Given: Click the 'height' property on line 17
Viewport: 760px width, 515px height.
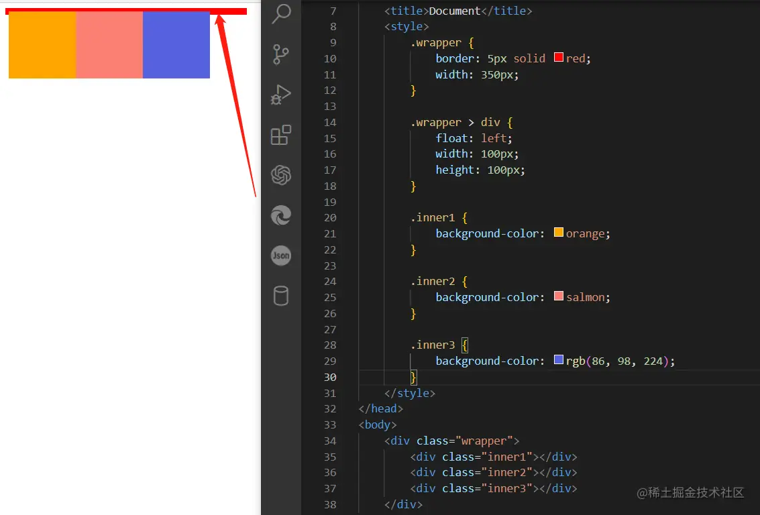Looking at the screenshot, I should tap(455, 170).
